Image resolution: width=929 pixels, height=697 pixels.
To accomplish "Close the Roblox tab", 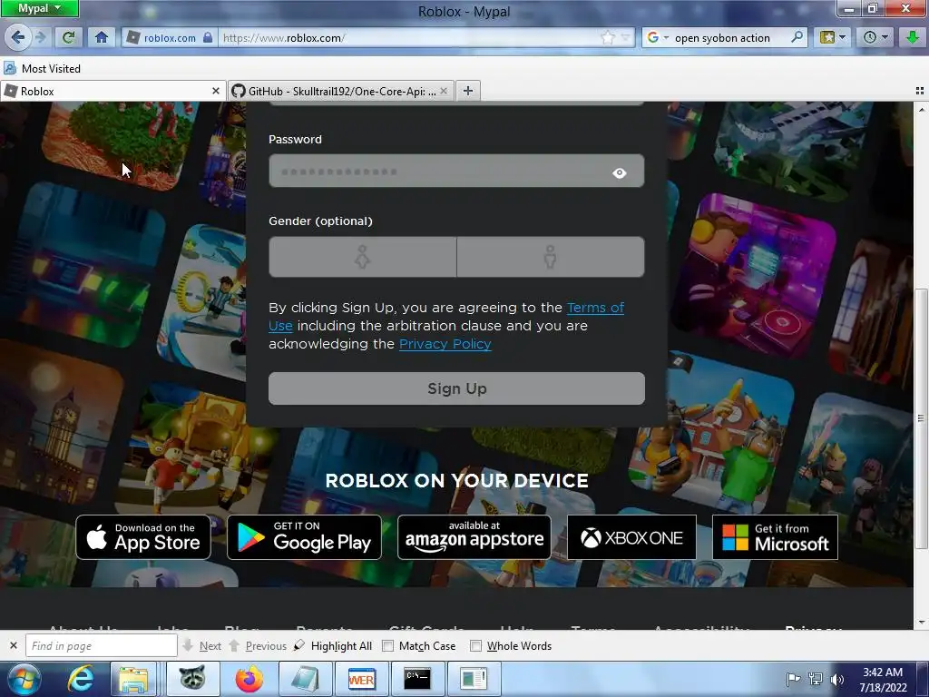I will [x=216, y=91].
